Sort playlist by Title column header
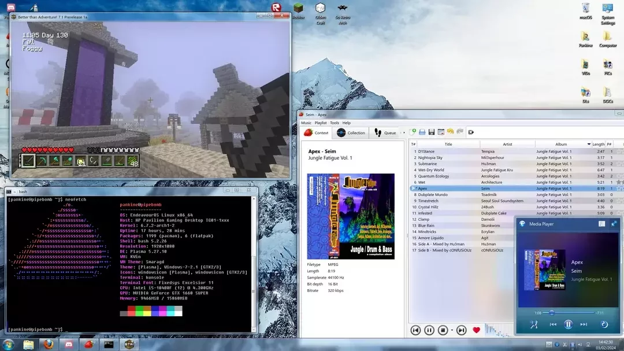This screenshot has width=624, height=351. pos(448,144)
